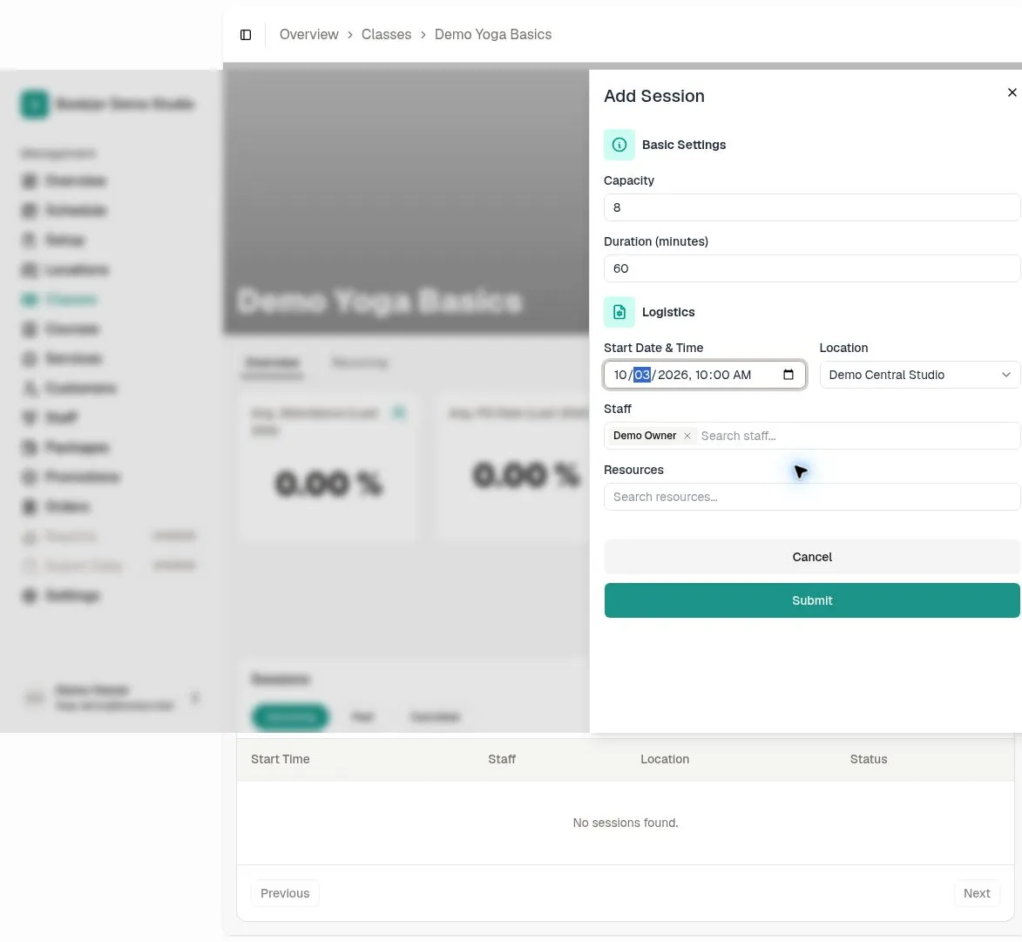Click the Basic Settings info icon

(x=619, y=145)
